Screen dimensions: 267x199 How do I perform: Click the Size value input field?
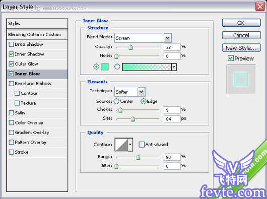tap(172, 119)
